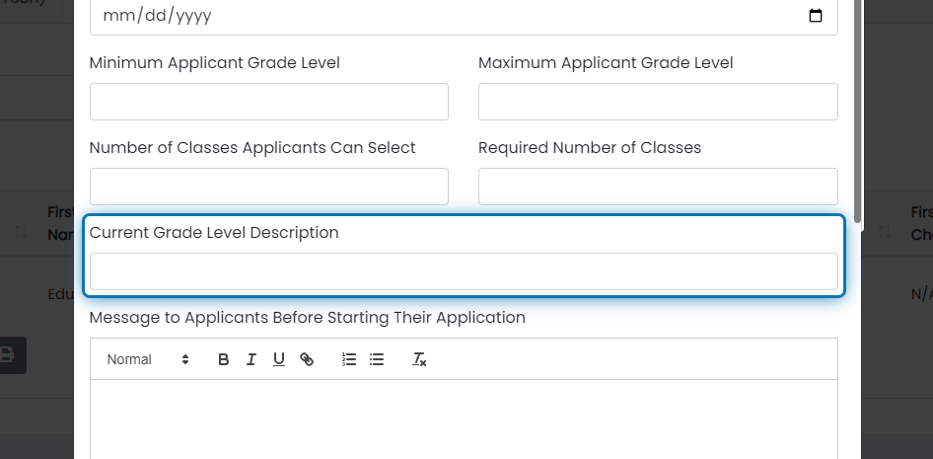Apply Underline formatting in the editor
The height and width of the screenshot is (459, 933).
pyautogui.click(x=278, y=359)
